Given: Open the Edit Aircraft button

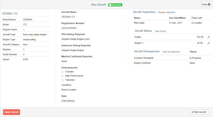Looking at the screenshot, I should (x=199, y=112).
